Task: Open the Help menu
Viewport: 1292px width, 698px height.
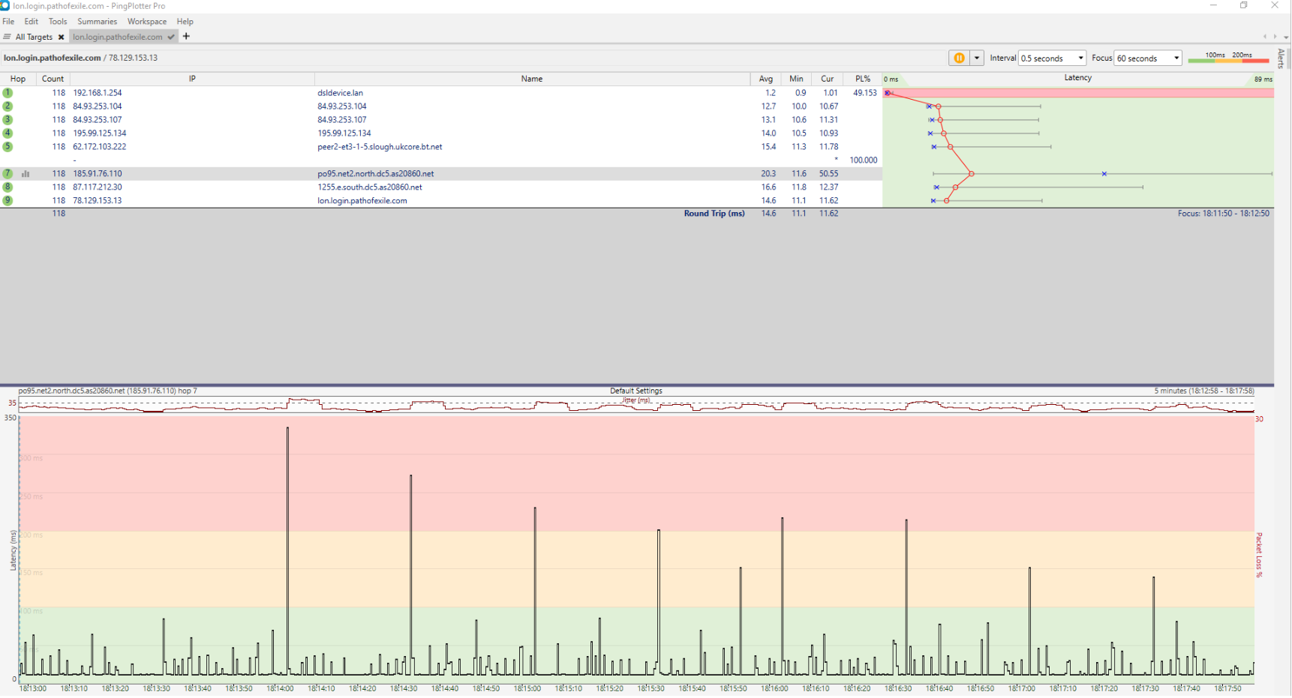Action: 185,22
